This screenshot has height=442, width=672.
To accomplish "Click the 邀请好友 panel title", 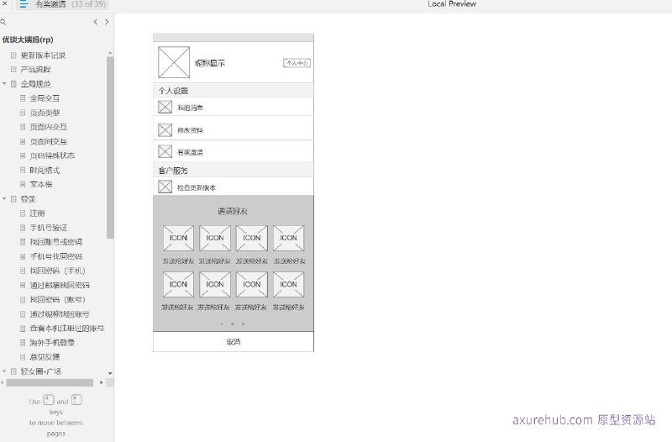I will click(x=233, y=211).
